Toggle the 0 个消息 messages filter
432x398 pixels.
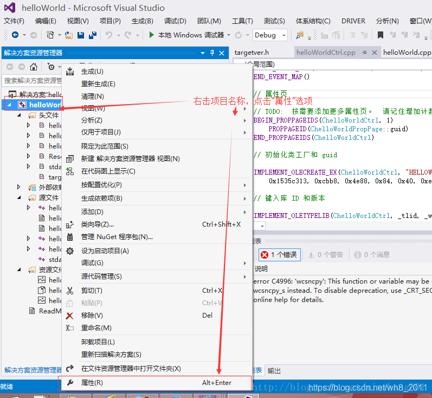tap(372, 255)
